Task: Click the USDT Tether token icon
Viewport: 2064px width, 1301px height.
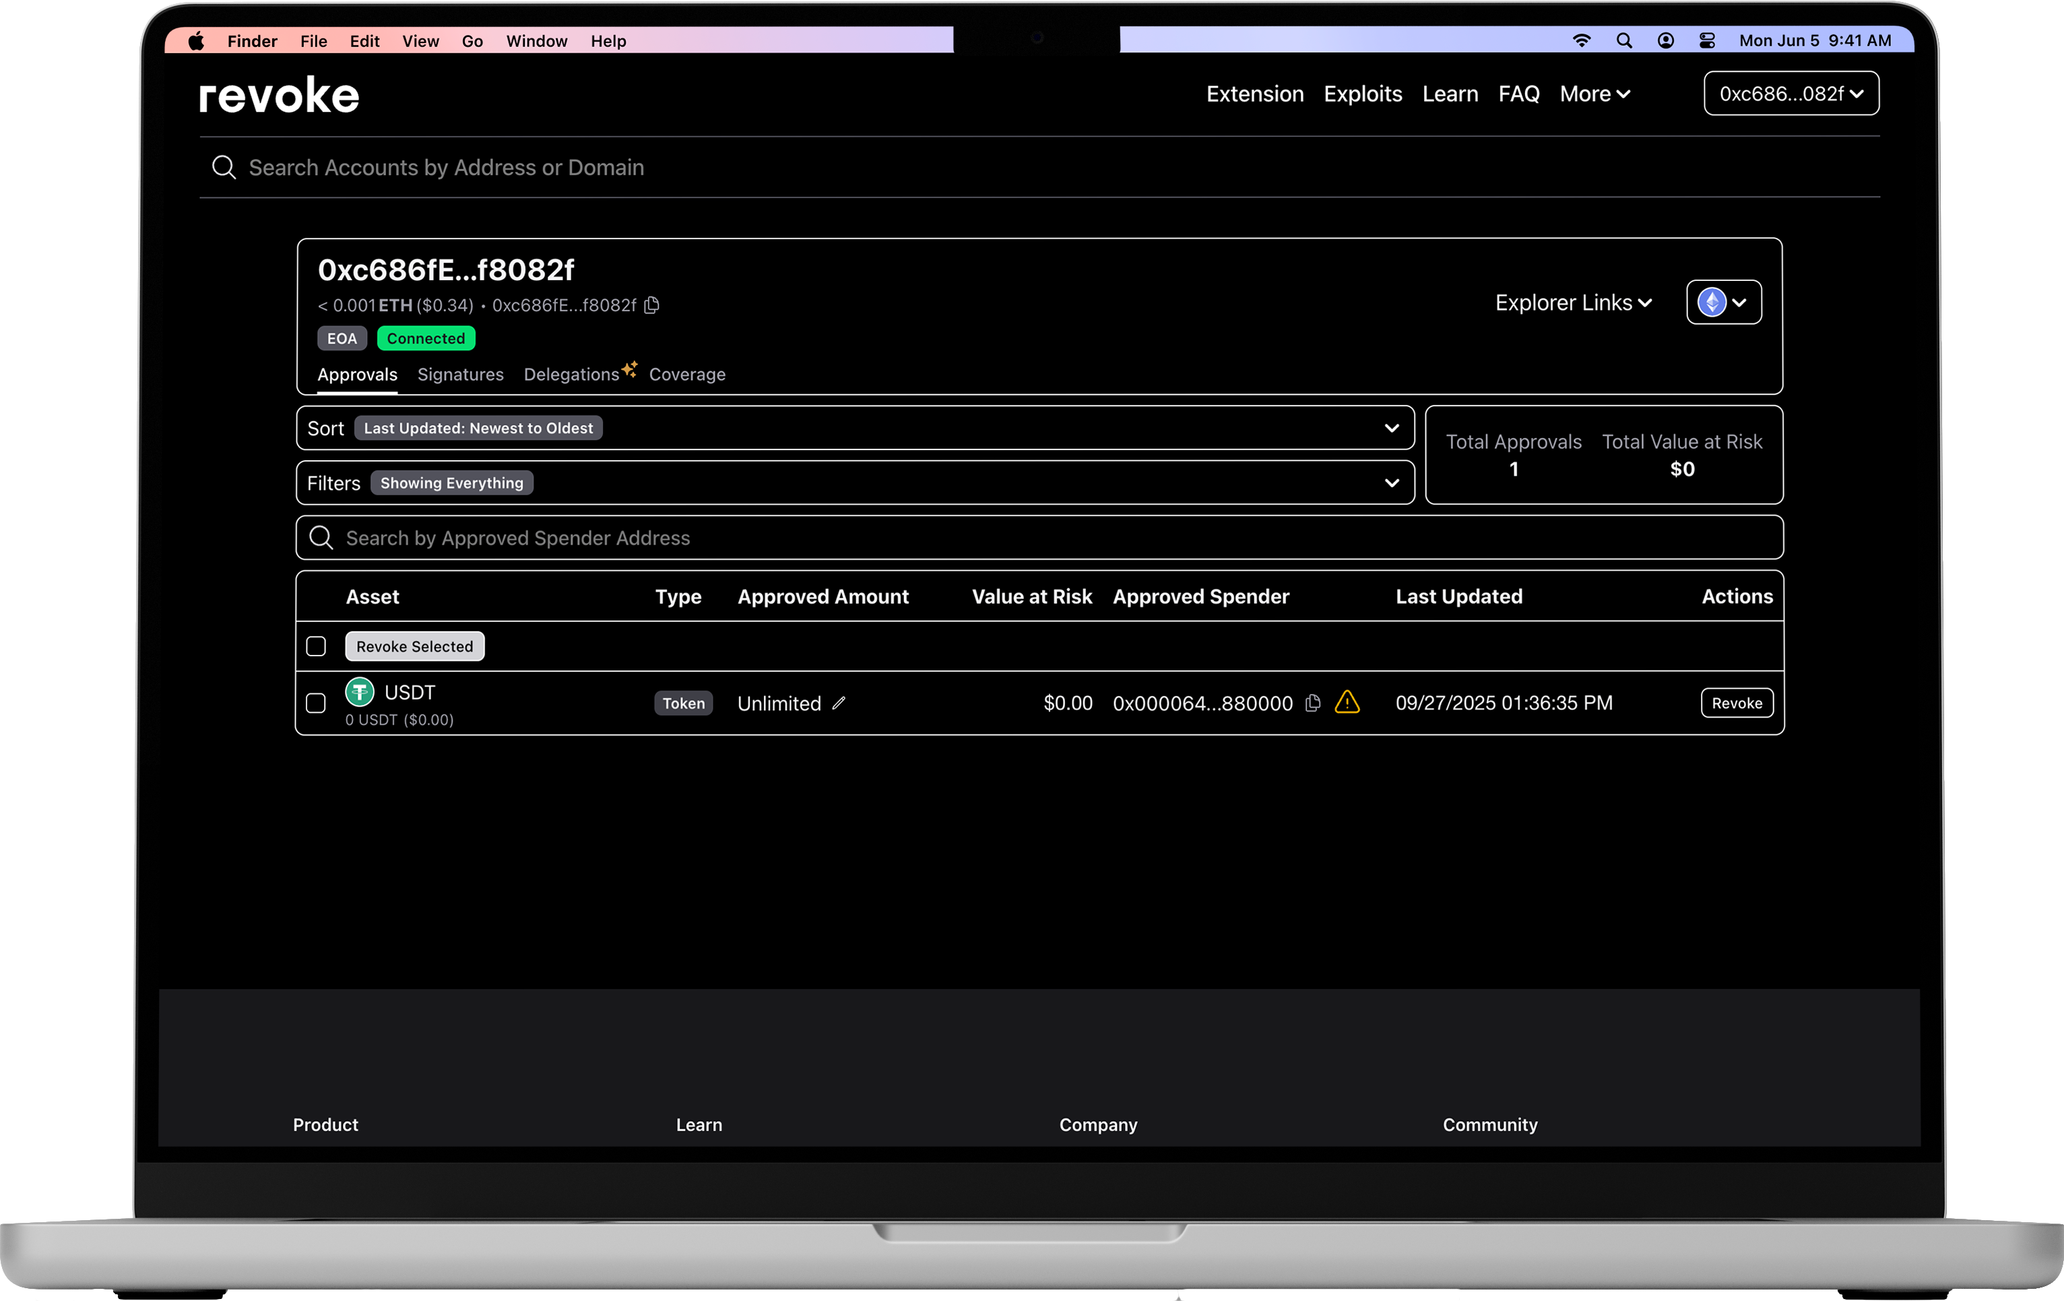Action: 359,691
